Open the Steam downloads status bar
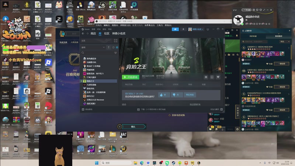 [x=152, y=109]
